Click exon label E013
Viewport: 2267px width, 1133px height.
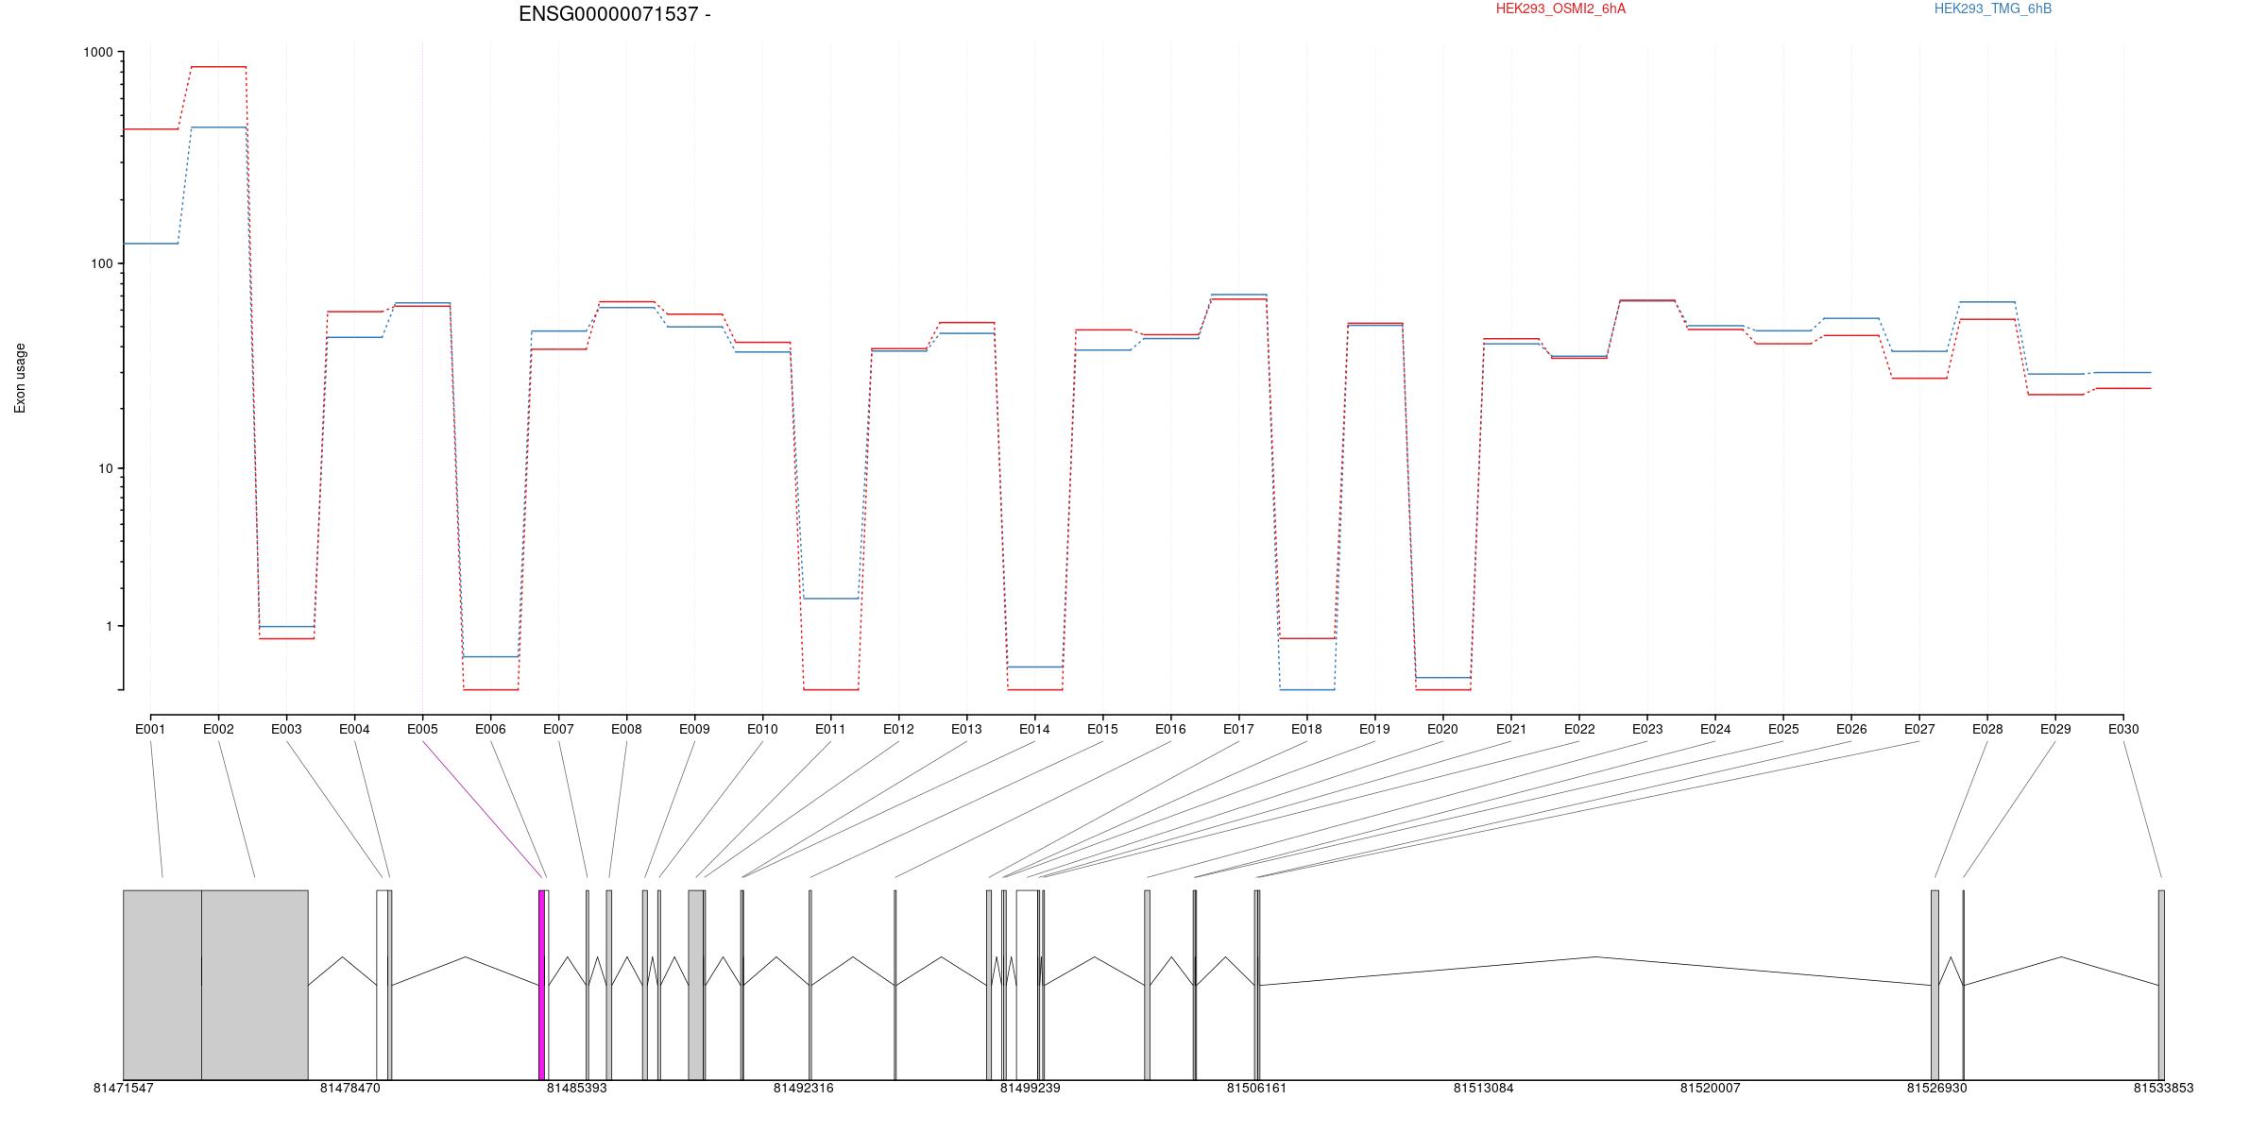click(x=966, y=729)
